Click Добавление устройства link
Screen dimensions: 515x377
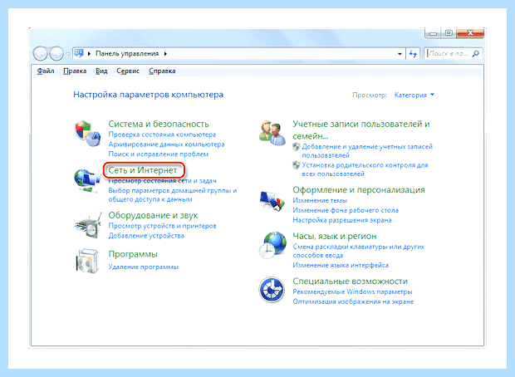[146, 236]
